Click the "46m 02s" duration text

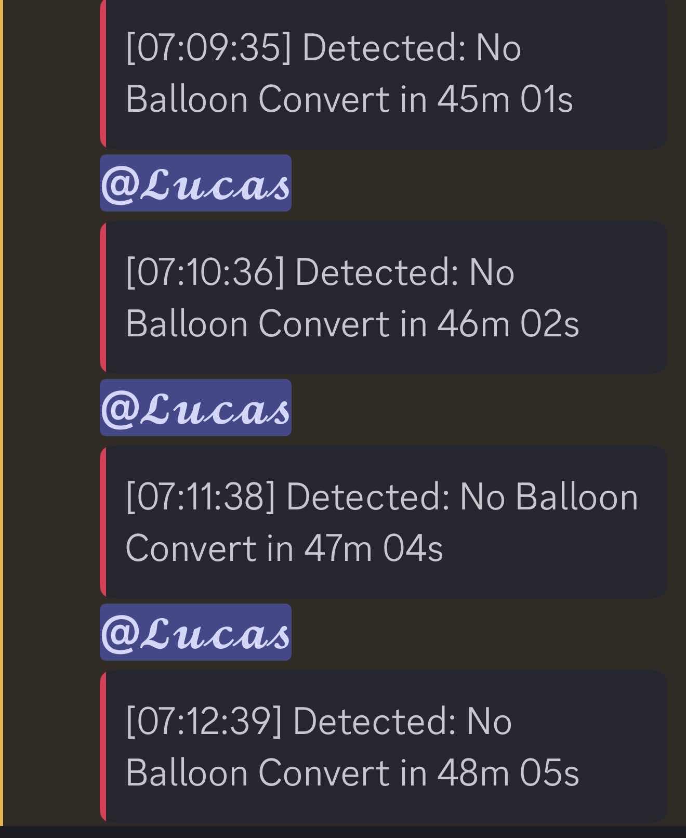click(x=508, y=323)
